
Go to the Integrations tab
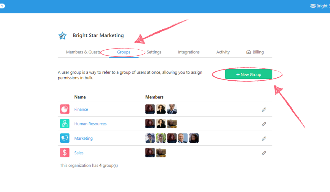click(189, 52)
